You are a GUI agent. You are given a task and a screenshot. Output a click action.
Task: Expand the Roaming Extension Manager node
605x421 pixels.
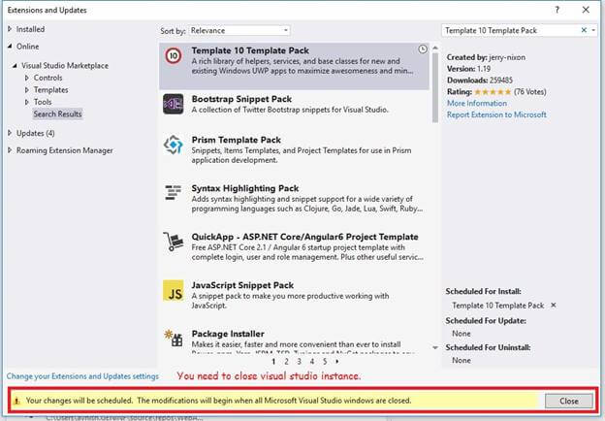10,150
